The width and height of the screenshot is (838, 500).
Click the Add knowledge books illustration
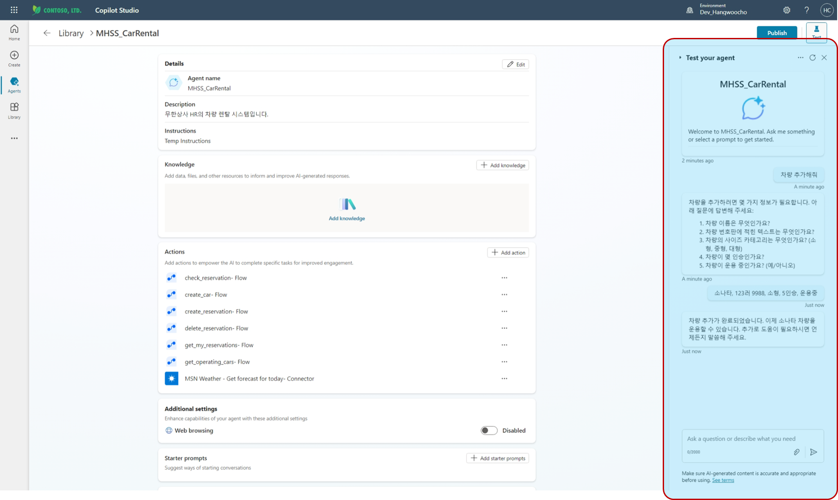[x=347, y=204]
